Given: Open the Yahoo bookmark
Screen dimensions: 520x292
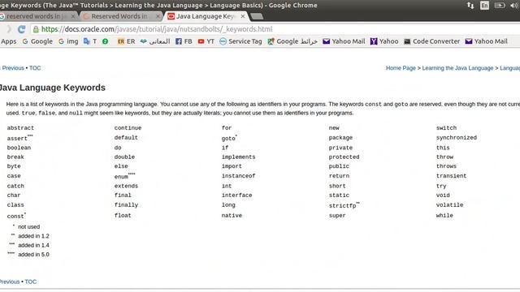Looking at the screenshot, I should [x=384, y=41].
